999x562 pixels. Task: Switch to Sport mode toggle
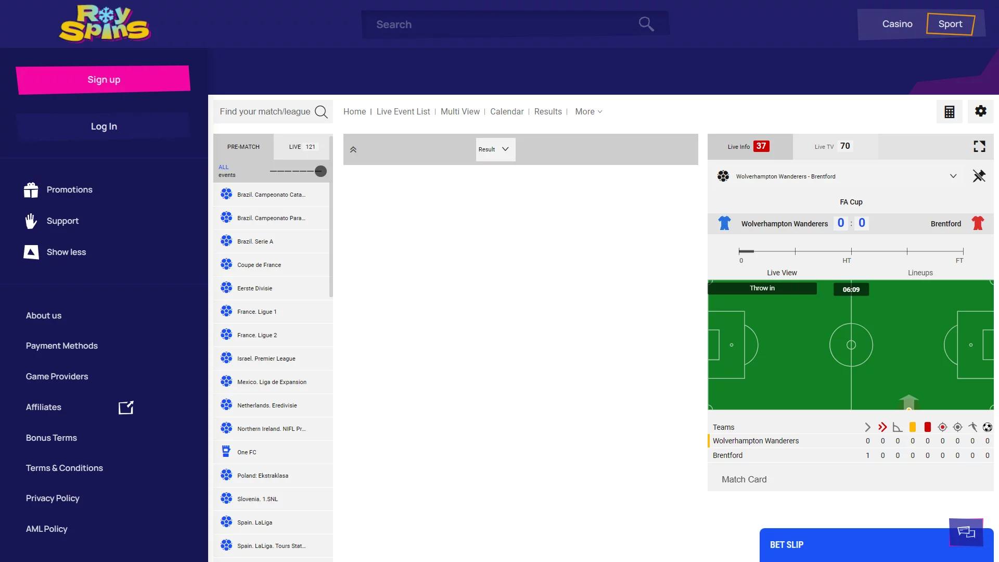(950, 24)
